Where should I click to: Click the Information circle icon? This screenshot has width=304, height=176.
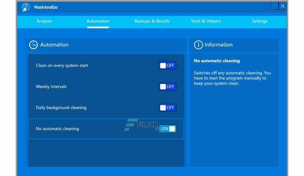tap(198, 45)
